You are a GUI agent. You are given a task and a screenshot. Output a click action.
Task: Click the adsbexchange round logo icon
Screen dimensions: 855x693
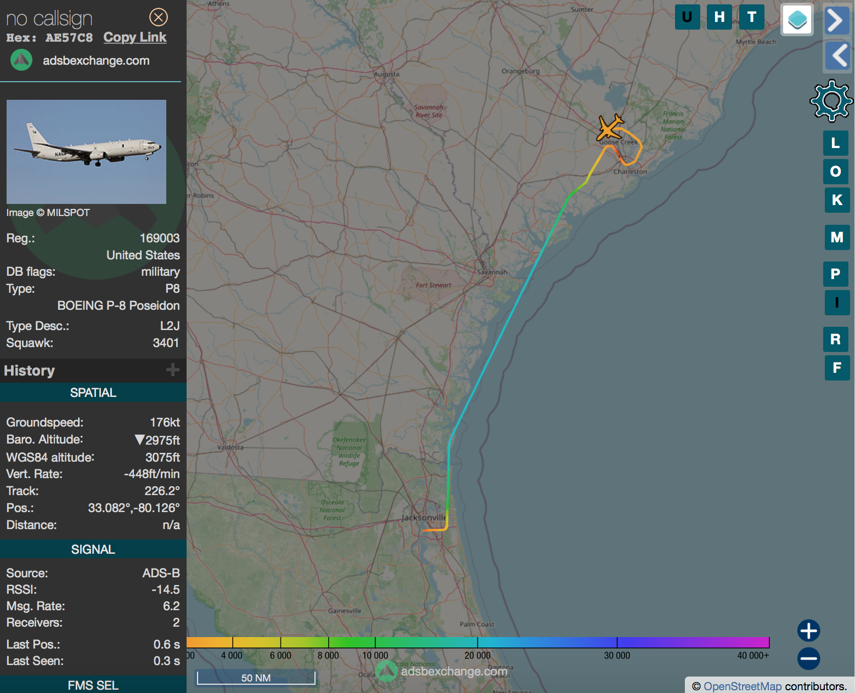(x=21, y=60)
